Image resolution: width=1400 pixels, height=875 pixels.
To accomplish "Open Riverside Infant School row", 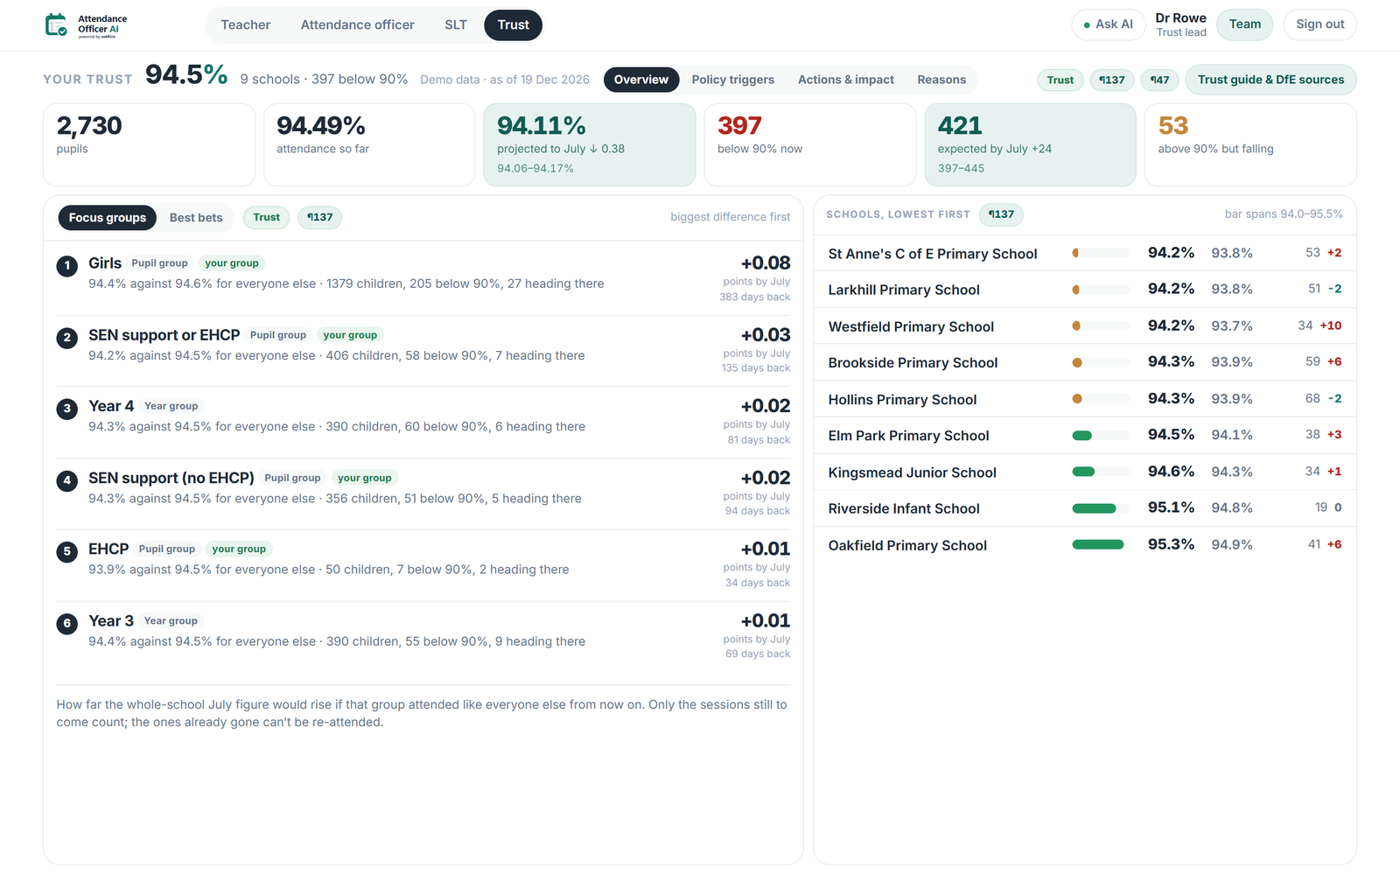I will point(1085,508).
